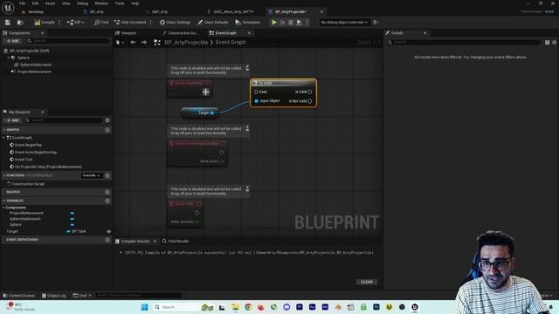Open the Diff dropdown
Screen dimensions: 559x314
(x=76, y=23)
